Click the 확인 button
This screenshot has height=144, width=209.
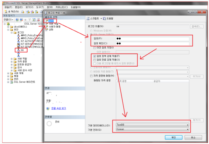click(x=173, y=138)
